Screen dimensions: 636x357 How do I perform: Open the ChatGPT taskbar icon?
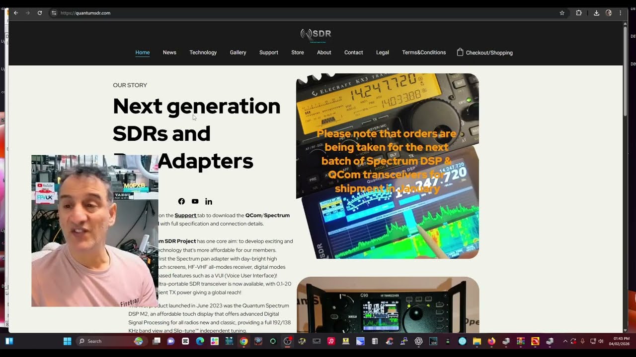click(418, 341)
